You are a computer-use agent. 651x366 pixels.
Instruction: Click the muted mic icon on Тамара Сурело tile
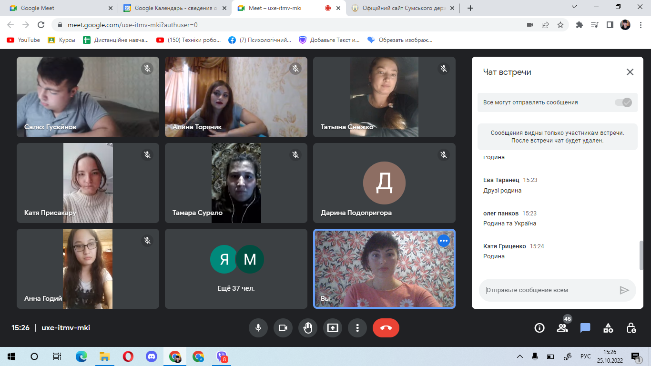point(295,155)
